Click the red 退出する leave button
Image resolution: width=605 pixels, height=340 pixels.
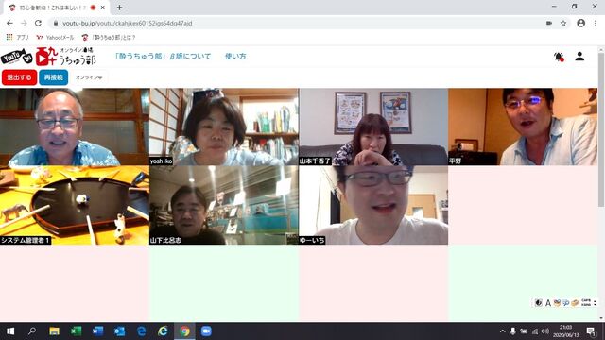click(19, 77)
